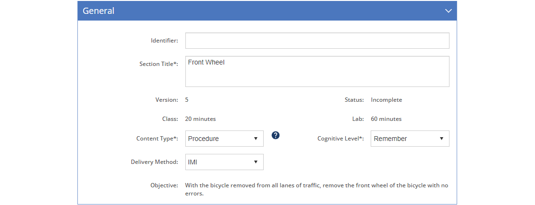Click the Section Title label
Viewport: 535px width, 205px height.
tap(159, 64)
